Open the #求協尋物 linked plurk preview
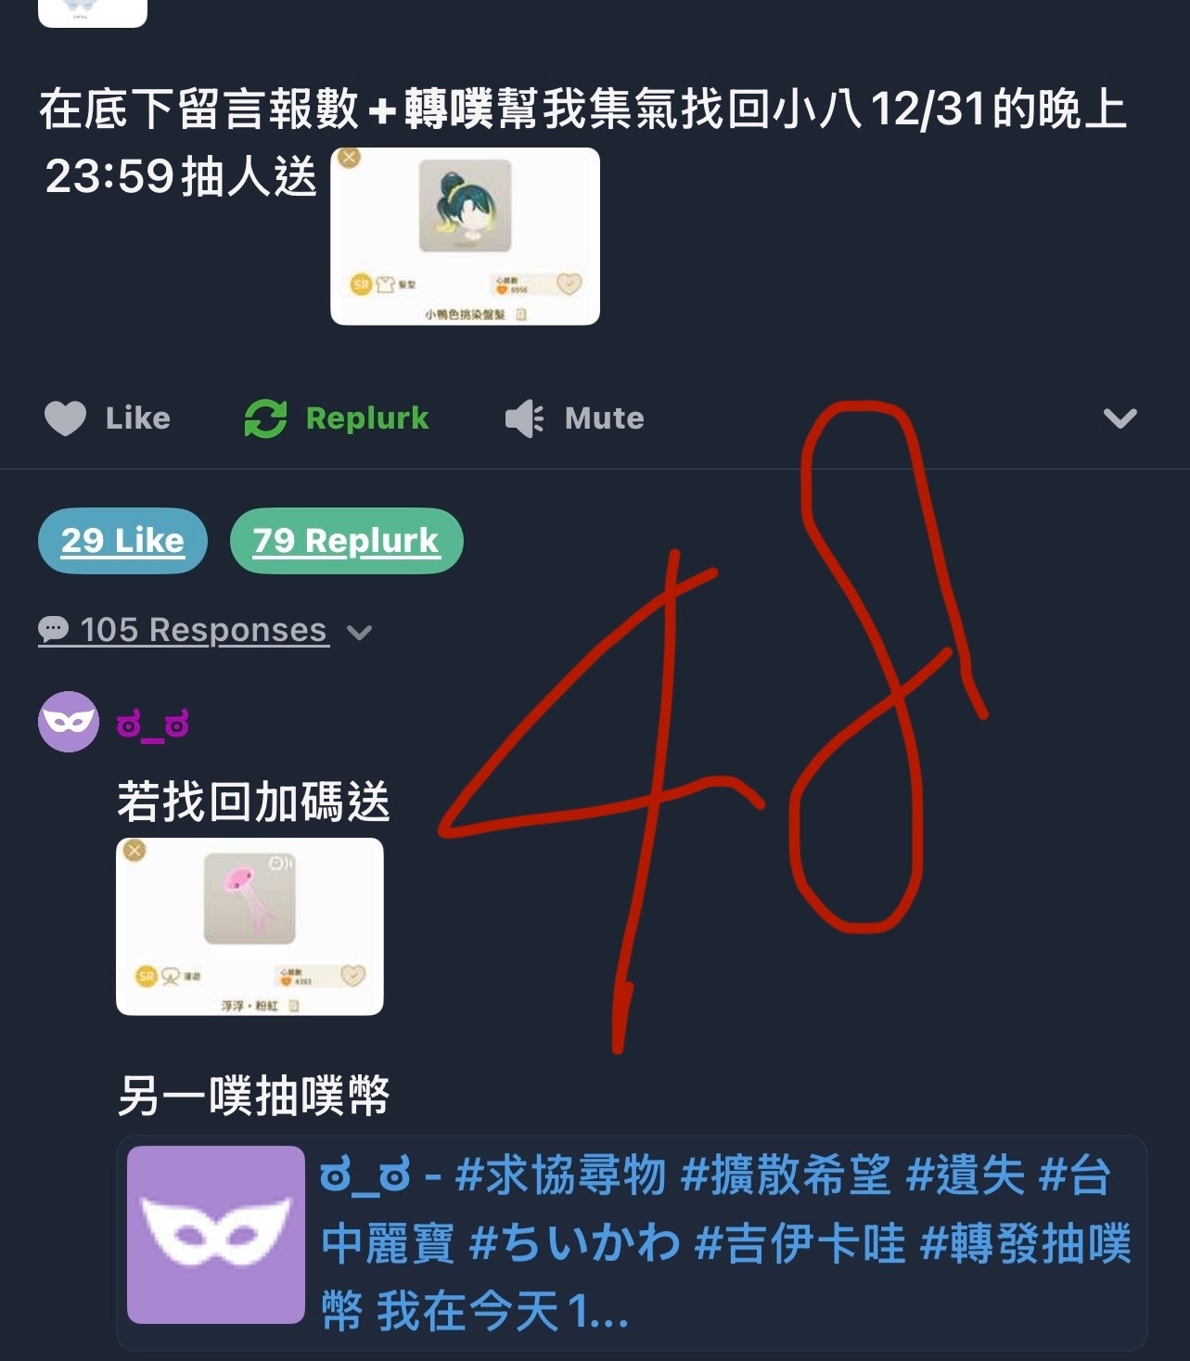Image resolution: width=1190 pixels, height=1361 pixels. pyautogui.click(x=632, y=1243)
